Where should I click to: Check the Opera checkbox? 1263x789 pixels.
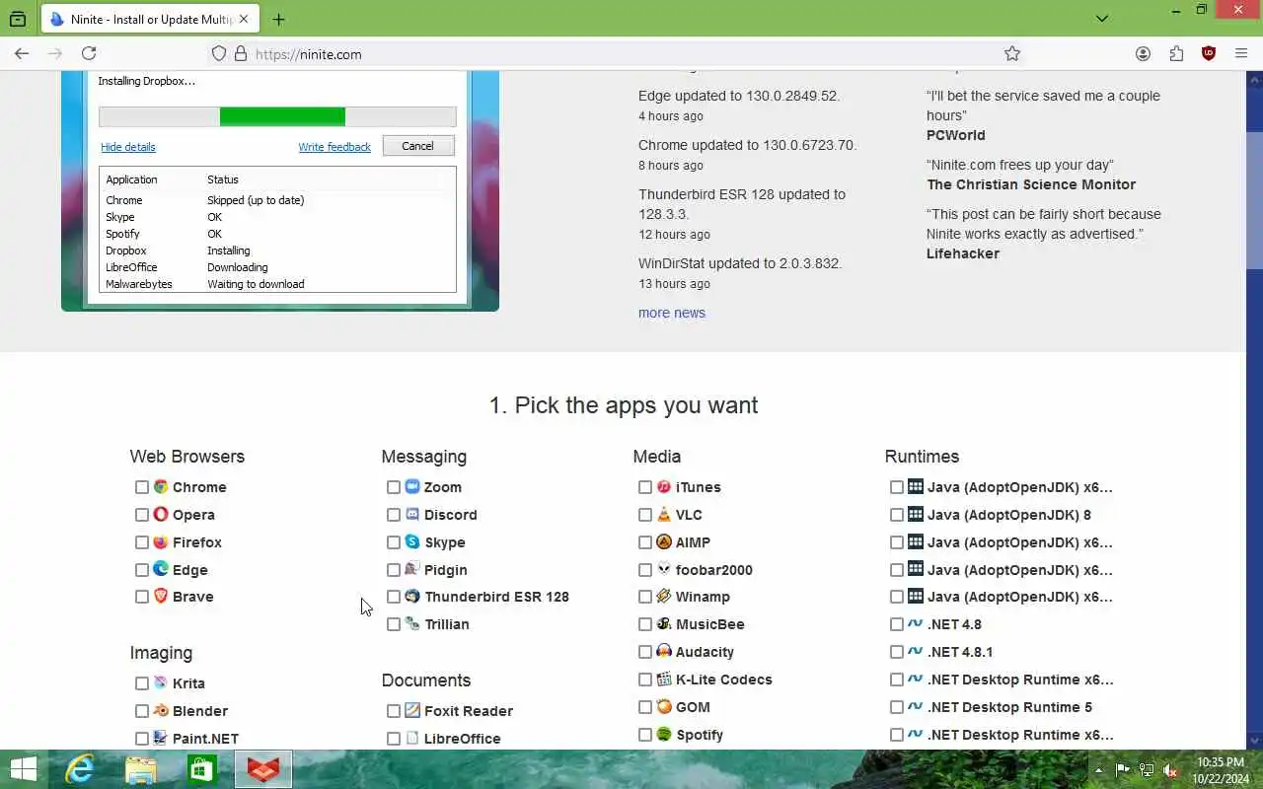click(142, 515)
